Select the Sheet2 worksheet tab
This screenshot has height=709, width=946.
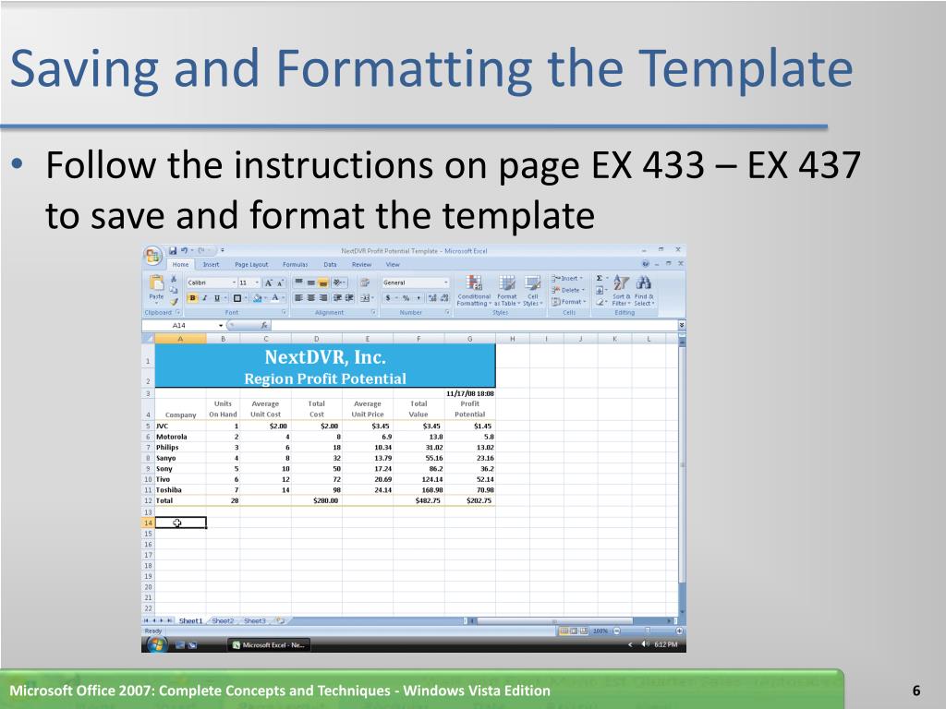click(223, 621)
